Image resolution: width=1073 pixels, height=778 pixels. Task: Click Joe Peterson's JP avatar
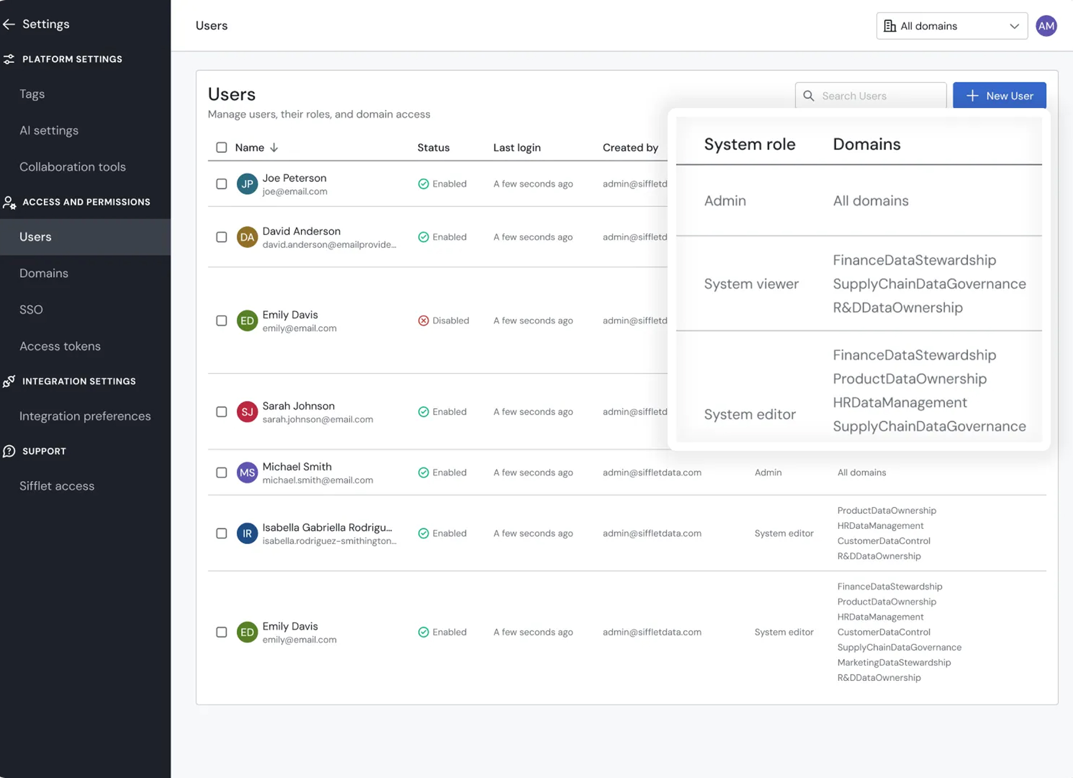pos(247,184)
